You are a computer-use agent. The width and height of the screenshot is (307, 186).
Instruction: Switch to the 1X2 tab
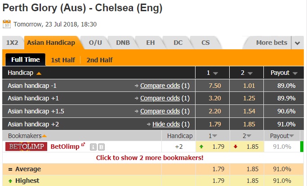tap(12, 43)
